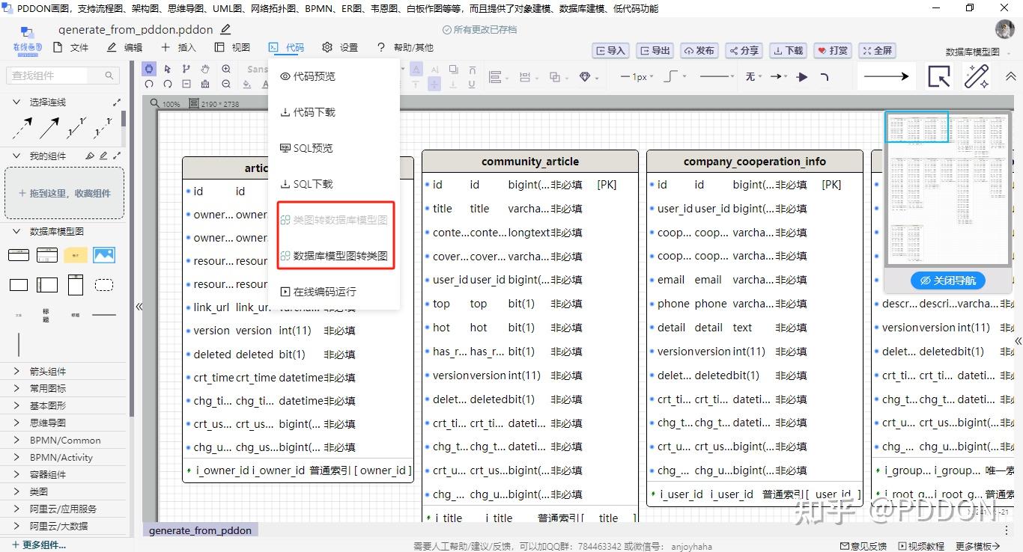Collapse the right side panel

[1018, 341]
